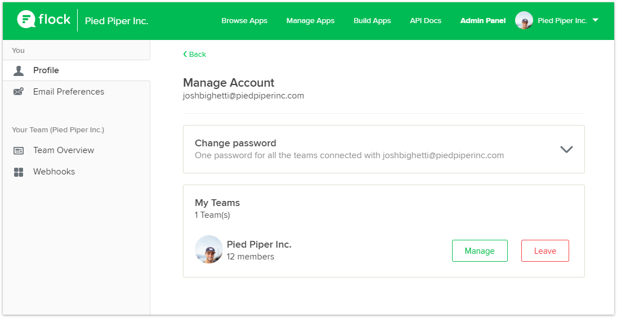The image size is (617, 318).
Task: Click the Team Overview card icon
Action: pyautogui.click(x=19, y=151)
